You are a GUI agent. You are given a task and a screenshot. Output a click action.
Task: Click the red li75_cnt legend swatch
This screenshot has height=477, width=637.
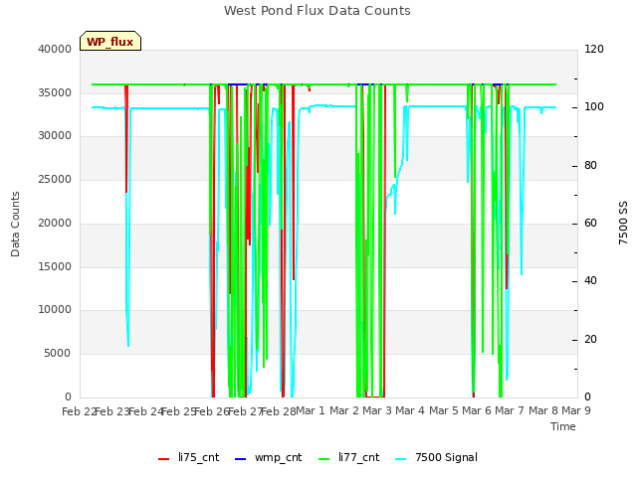pyautogui.click(x=163, y=459)
